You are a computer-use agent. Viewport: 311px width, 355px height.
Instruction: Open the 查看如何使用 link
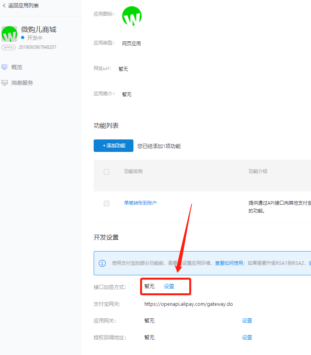coord(229,263)
